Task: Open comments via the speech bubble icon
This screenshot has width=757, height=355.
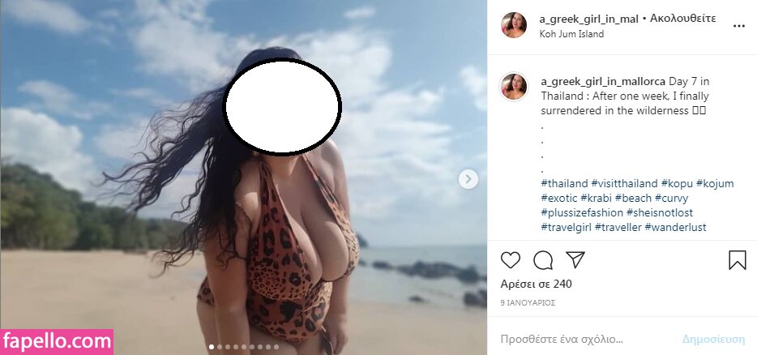Action: [x=543, y=260]
